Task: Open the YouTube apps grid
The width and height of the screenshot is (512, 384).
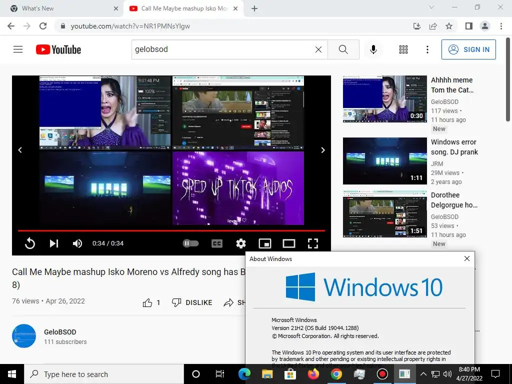Action: (x=403, y=49)
